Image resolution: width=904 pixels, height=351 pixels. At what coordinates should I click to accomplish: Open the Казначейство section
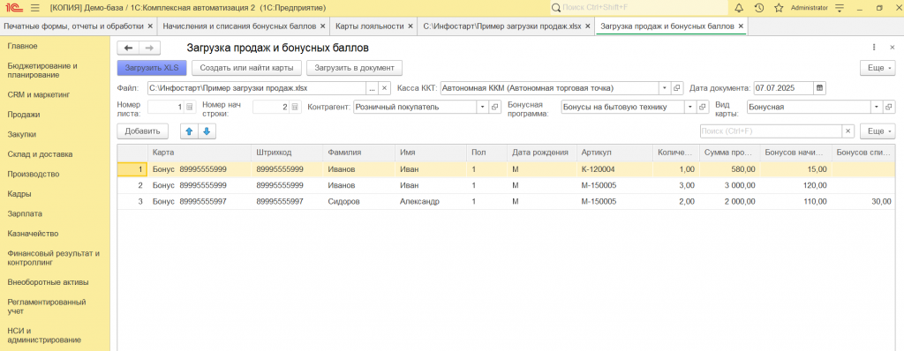coord(33,234)
